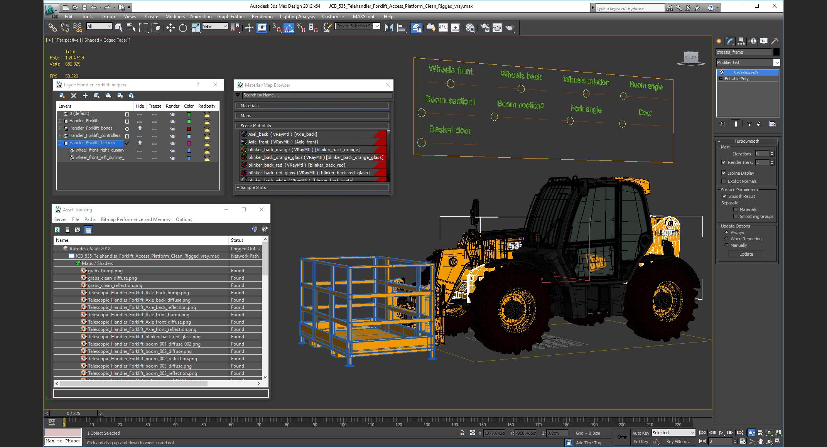Select the Bind to Space Warp tool
This screenshot has height=447, width=827.
tap(78, 27)
